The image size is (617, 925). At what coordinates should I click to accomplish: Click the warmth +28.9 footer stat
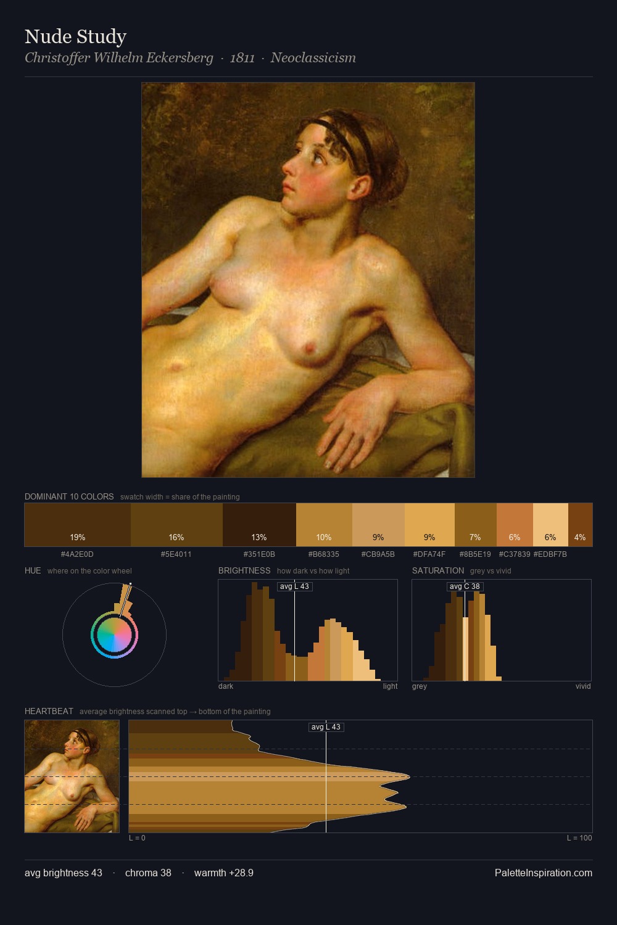[224, 873]
